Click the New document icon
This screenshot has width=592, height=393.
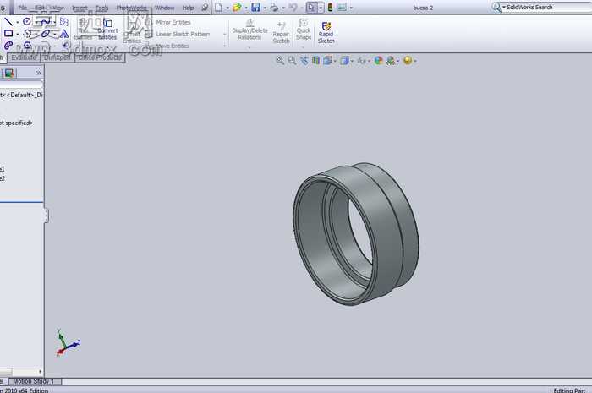(218, 7)
